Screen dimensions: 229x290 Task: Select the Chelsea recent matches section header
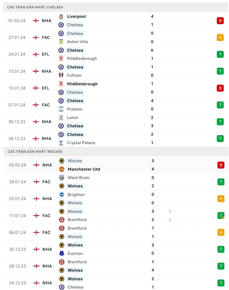tap(35, 7)
